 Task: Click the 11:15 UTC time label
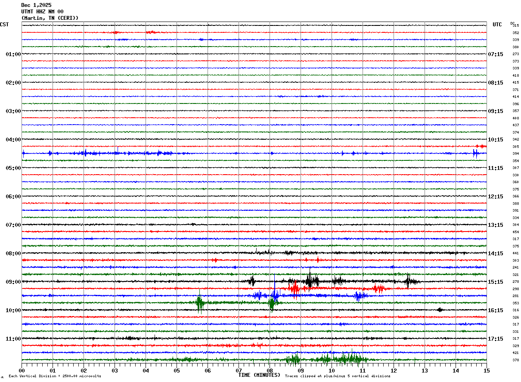pos(495,168)
